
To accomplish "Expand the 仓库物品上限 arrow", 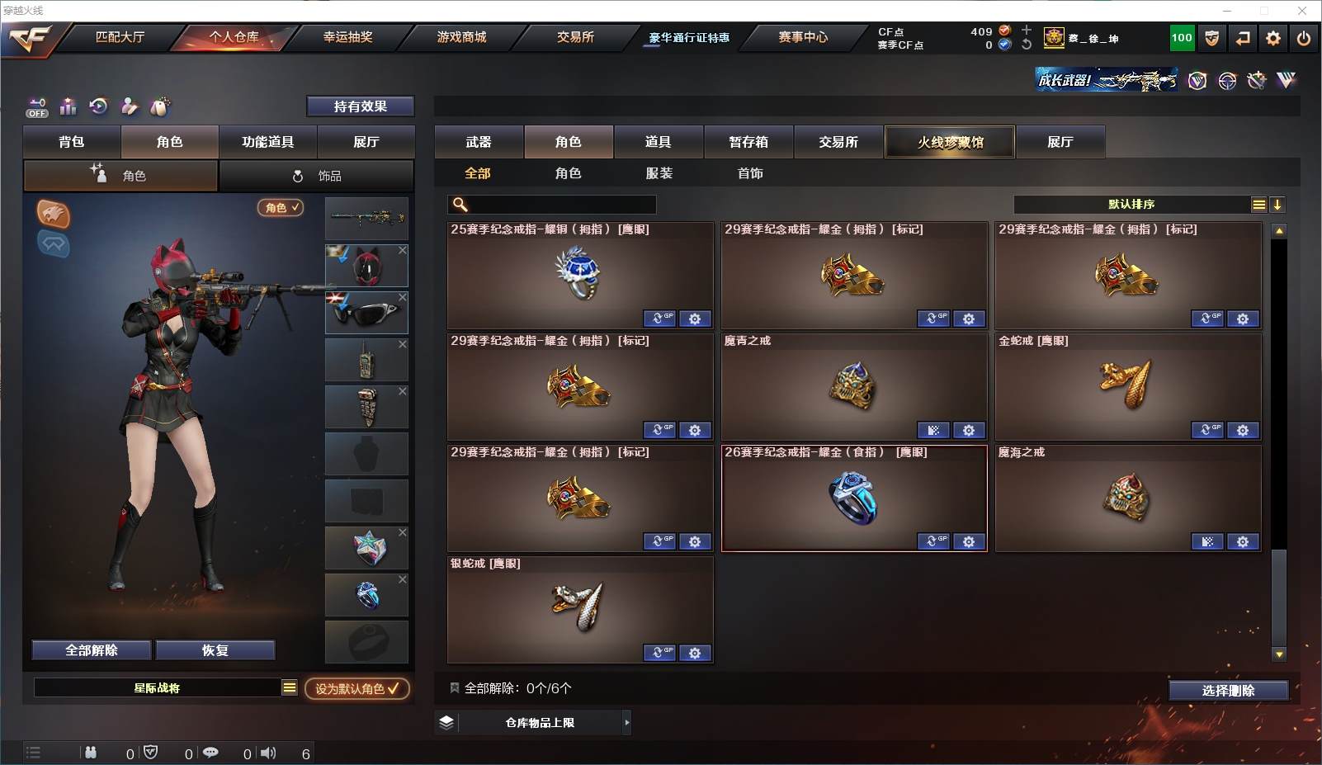I will coord(627,722).
